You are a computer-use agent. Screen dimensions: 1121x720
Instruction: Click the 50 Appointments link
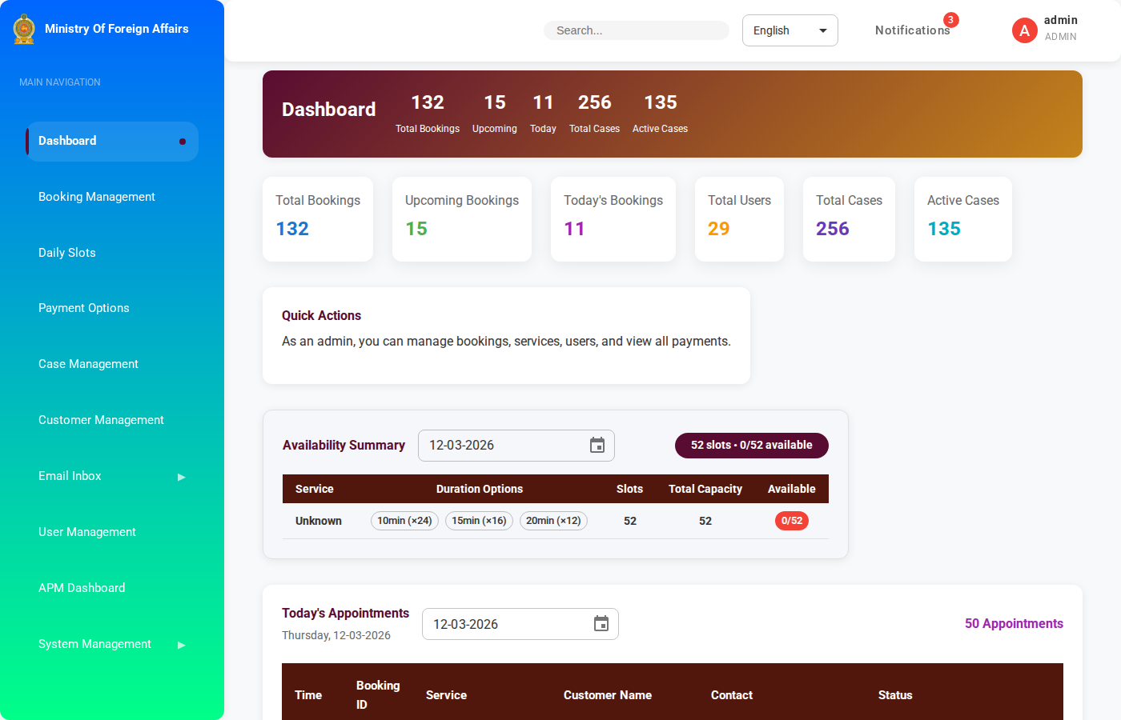pos(1014,624)
